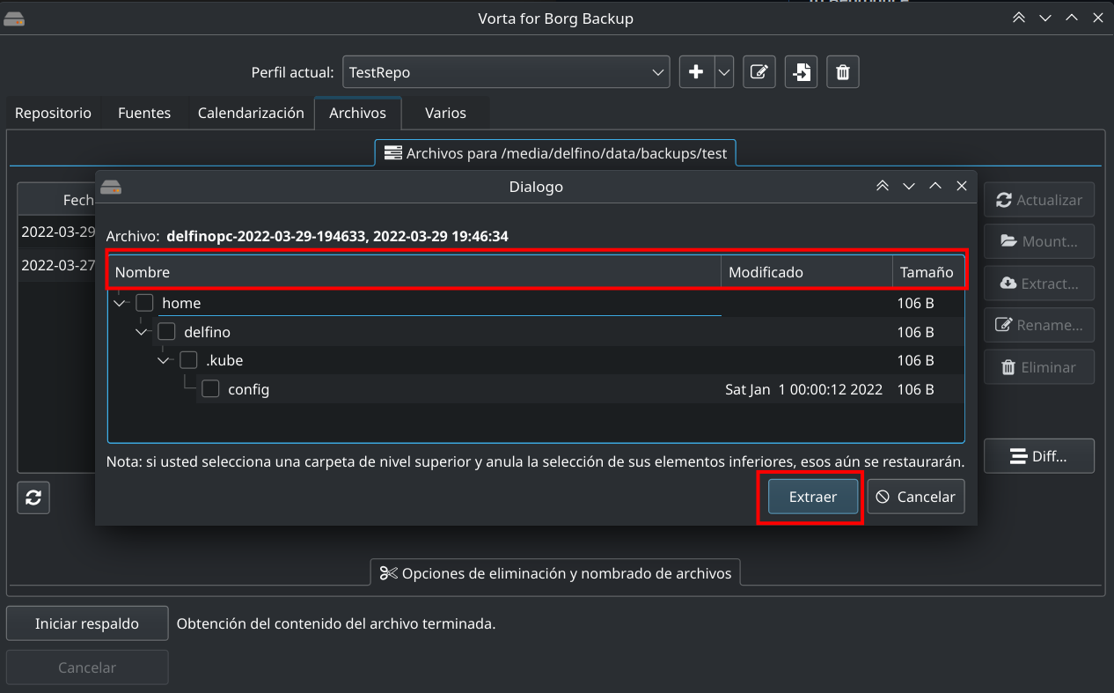Click the Diff... button
This screenshot has width=1114, height=693.
tap(1039, 456)
